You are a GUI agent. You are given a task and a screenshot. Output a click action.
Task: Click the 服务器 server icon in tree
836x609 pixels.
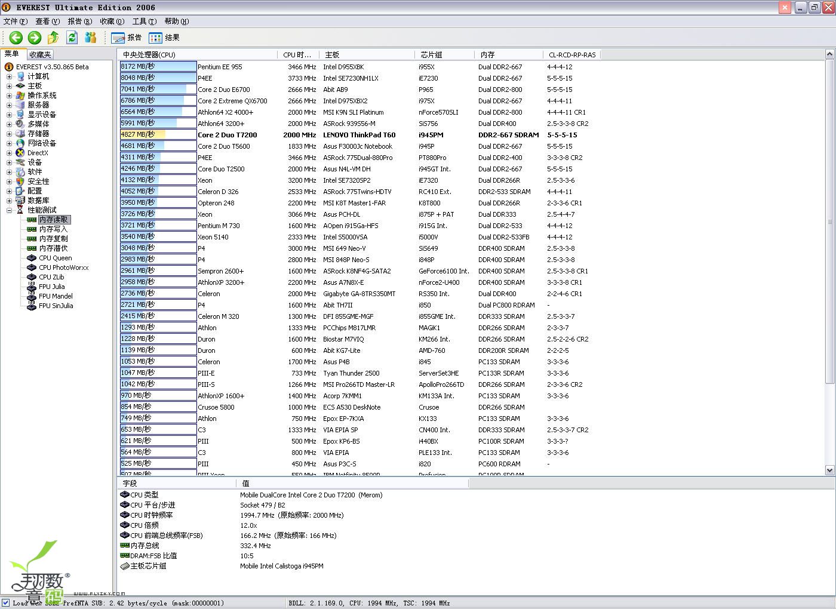pos(20,105)
